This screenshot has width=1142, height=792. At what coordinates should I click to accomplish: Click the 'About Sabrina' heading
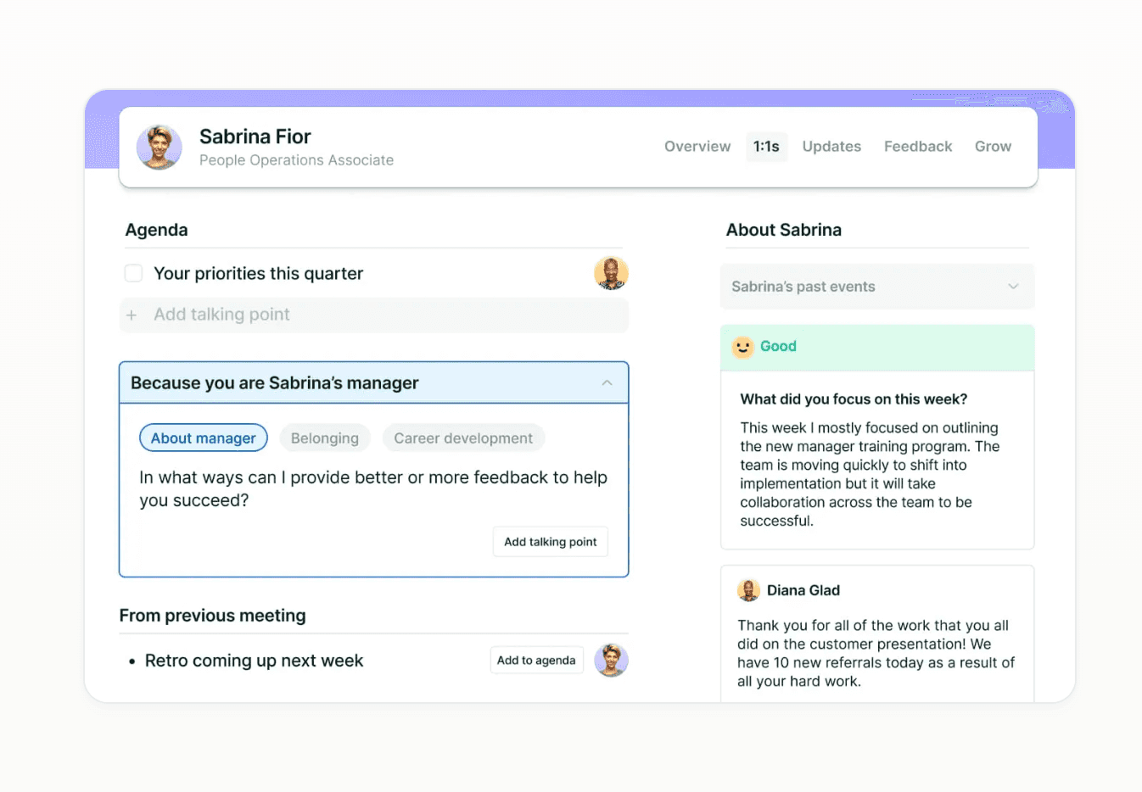[x=784, y=230]
